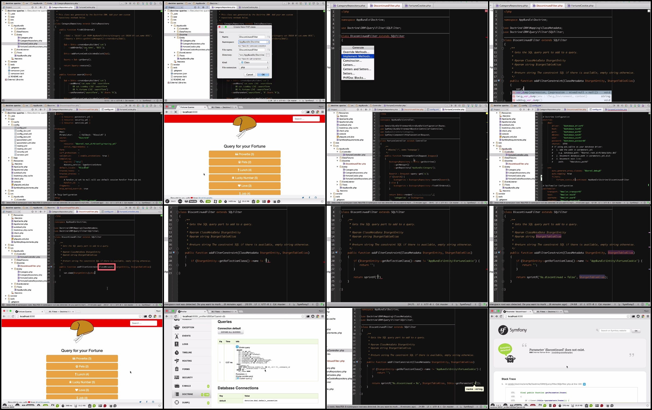Image resolution: width=652 pixels, height=410 pixels.
Task: Click the search magnifier in the Create-PHP-class IDE window
Action: coord(323,3)
